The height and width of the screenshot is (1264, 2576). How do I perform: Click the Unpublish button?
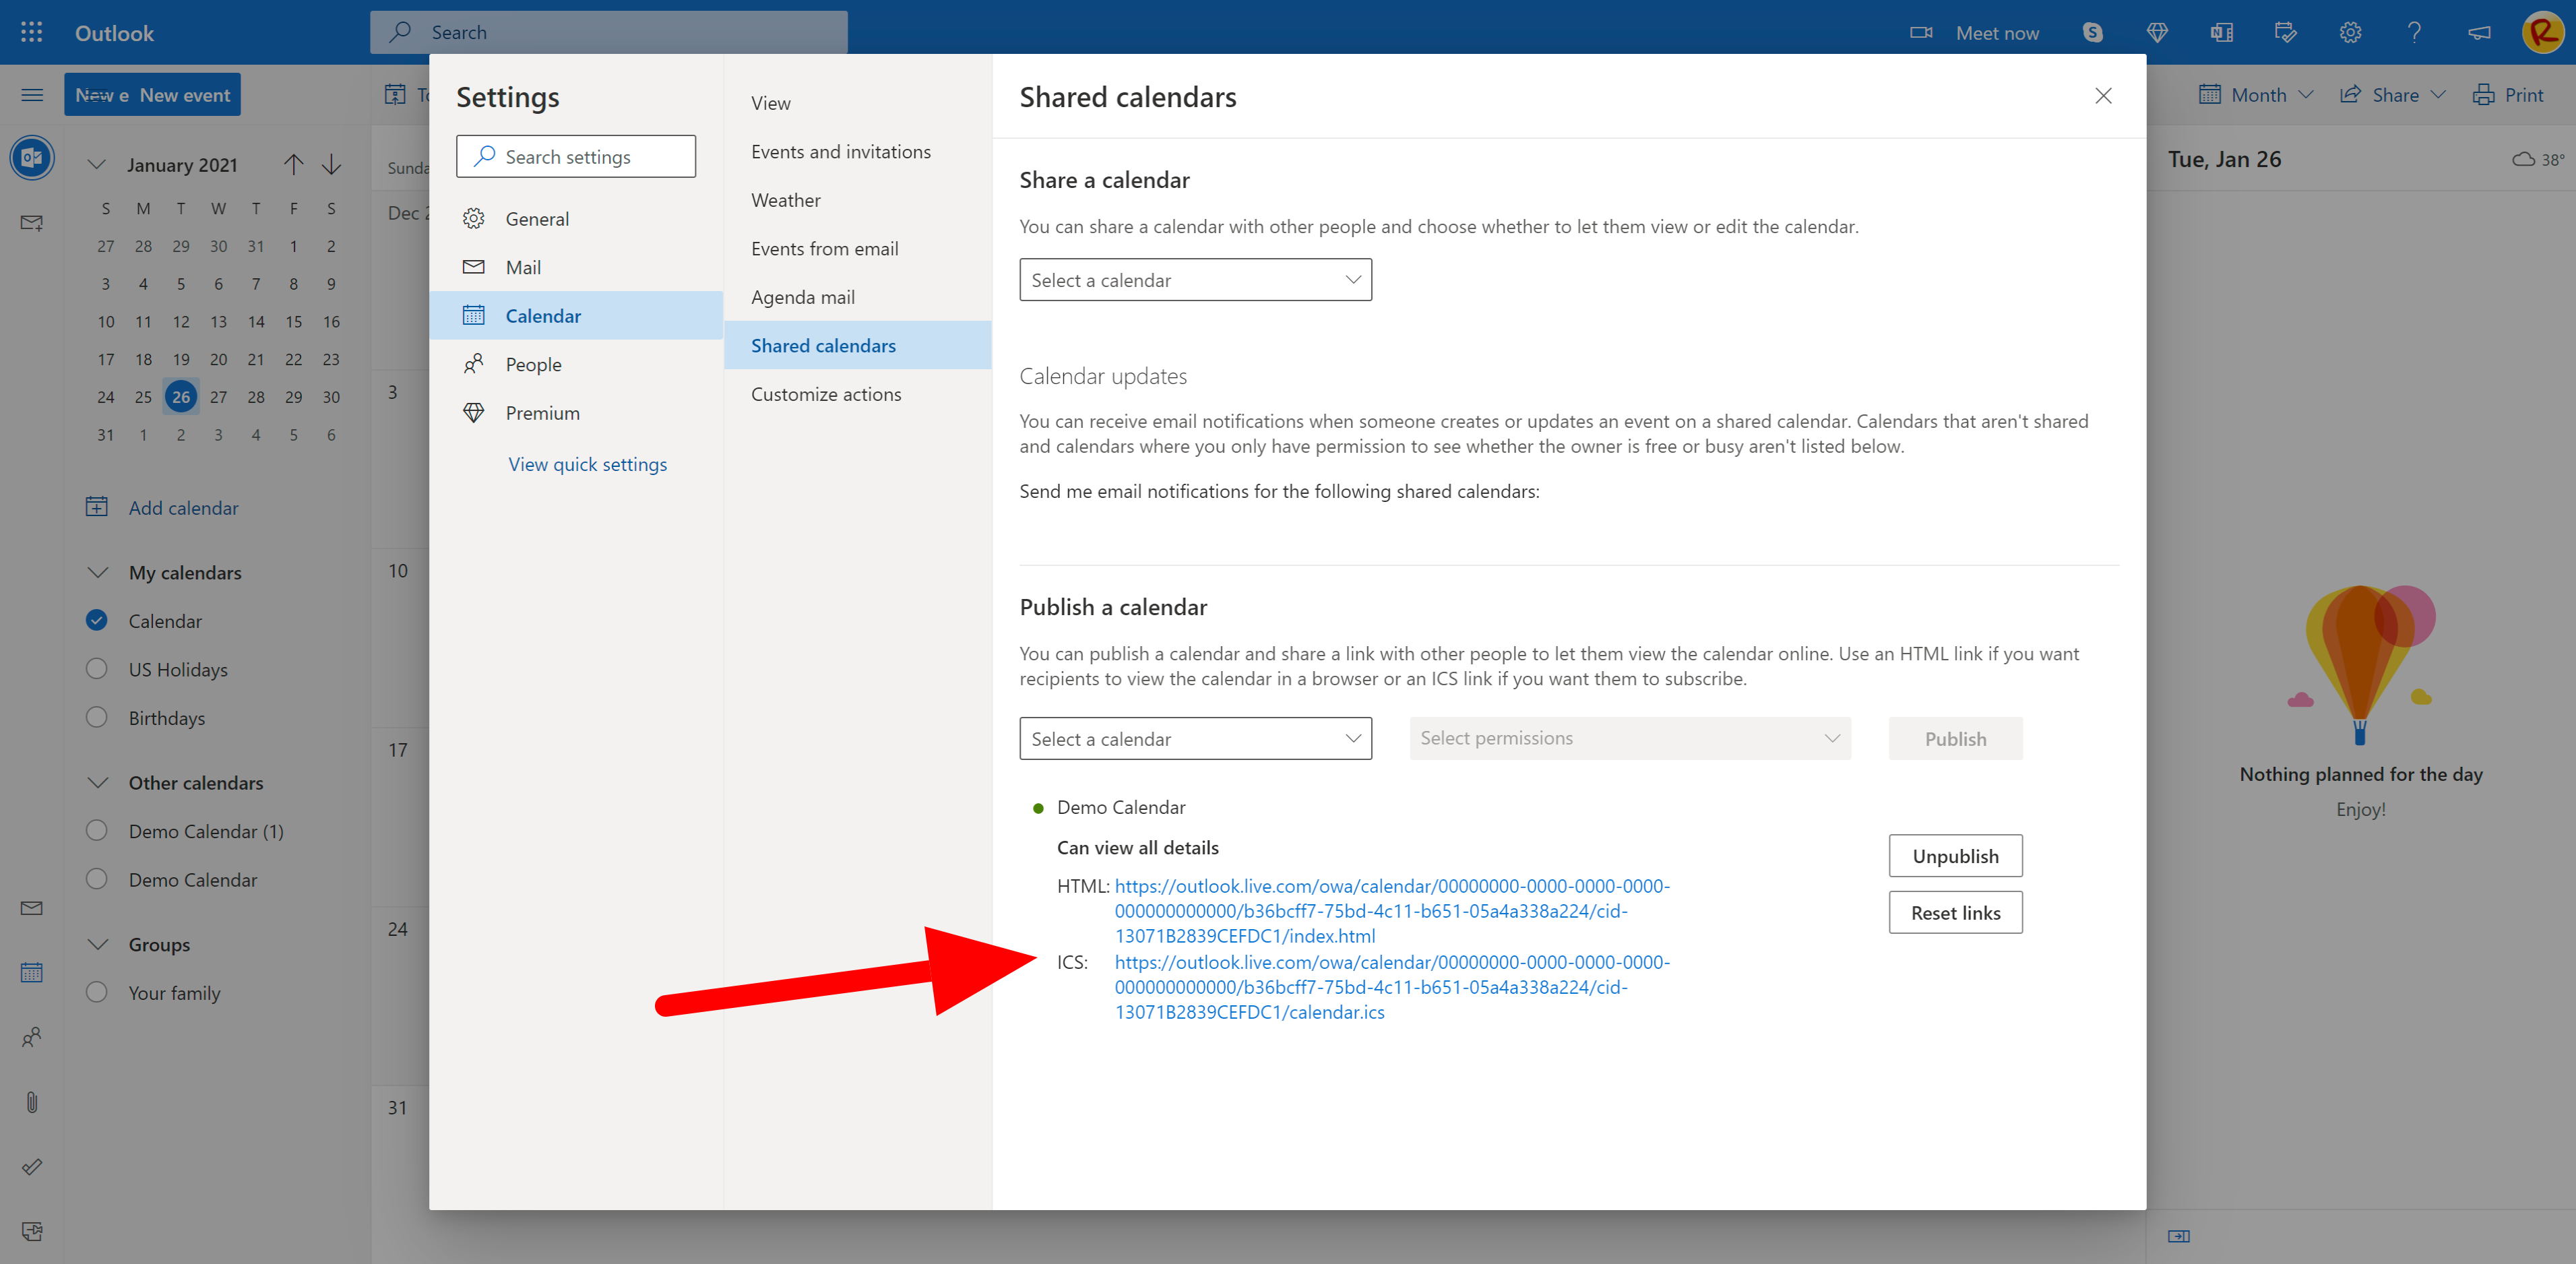tap(1955, 856)
